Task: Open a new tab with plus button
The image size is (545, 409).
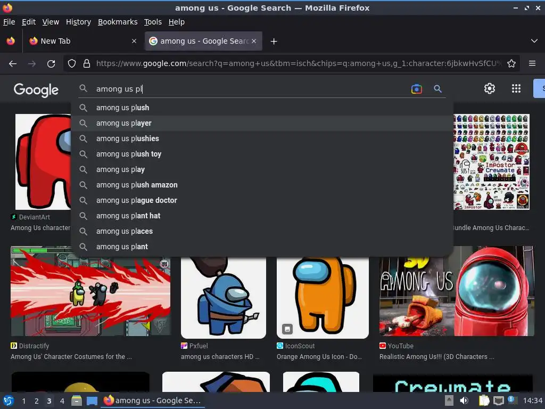Action: 274,42
